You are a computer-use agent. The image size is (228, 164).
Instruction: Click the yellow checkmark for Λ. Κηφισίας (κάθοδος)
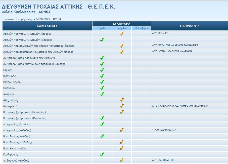pyautogui.click(x=121, y=130)
